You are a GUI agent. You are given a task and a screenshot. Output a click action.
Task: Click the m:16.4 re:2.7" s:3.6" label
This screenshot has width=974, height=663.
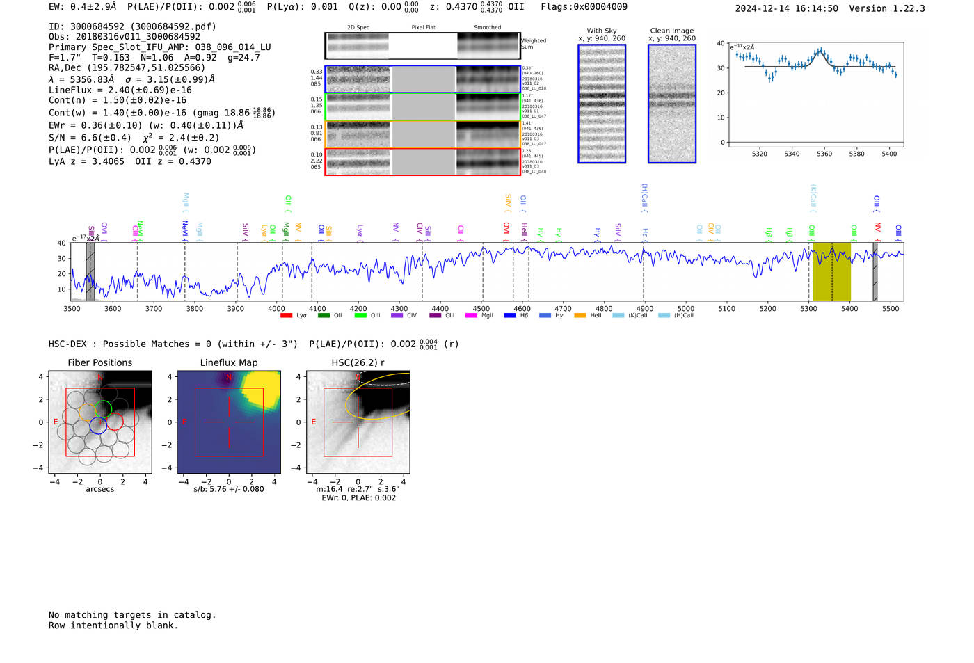358,489
